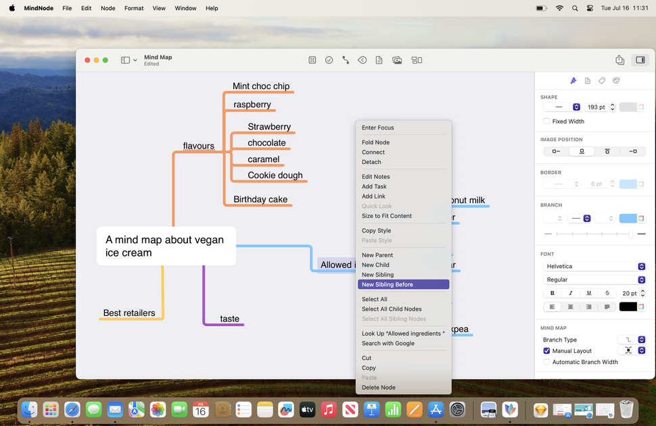Open Freeform in the Dock

(286, 410)
